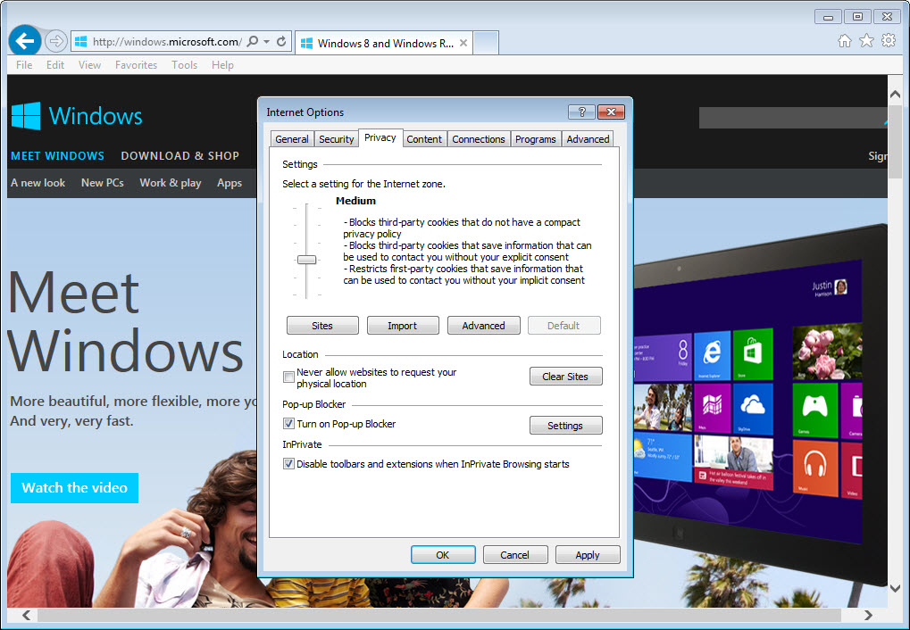
Task: Go back with the browser Back arrow
Action: point(25,41)
